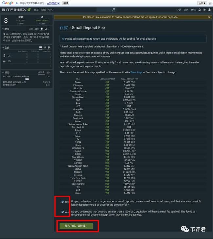Click the BTC bitcoin balance icon
Image resolution: width=213 pixels, height=239 pixels.
[4, 61]
